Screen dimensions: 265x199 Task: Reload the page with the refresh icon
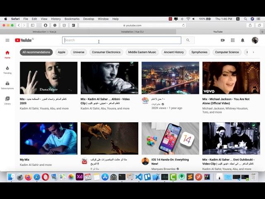(x=183, y=25)
